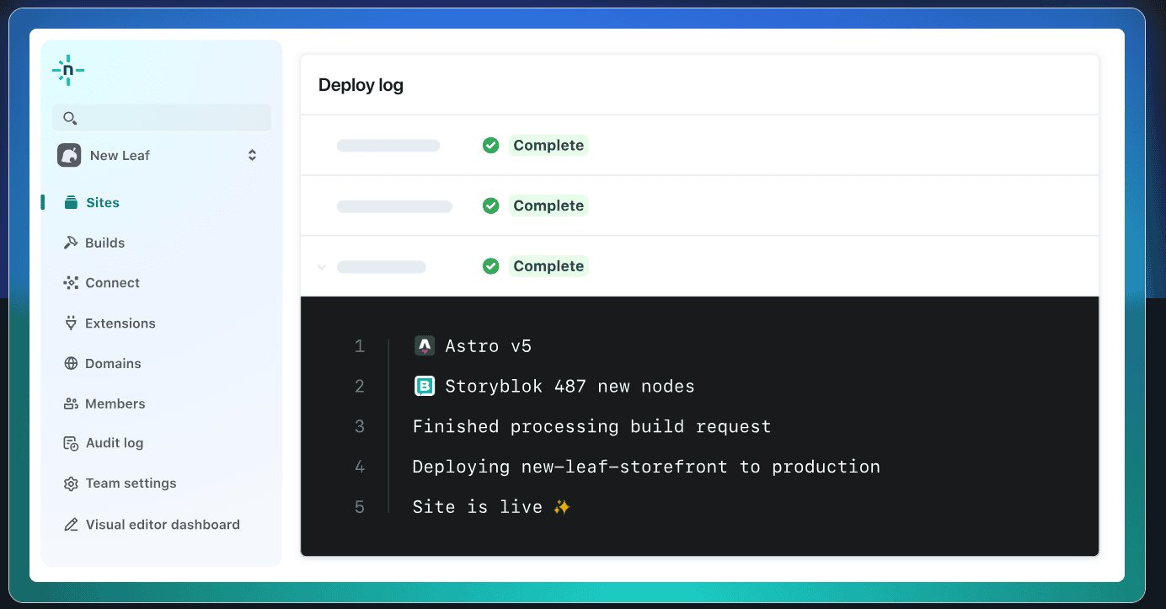Viewport: 1166px width, 609px height.
Task: Click the Team settings gear icon
Action: [71, 483]
